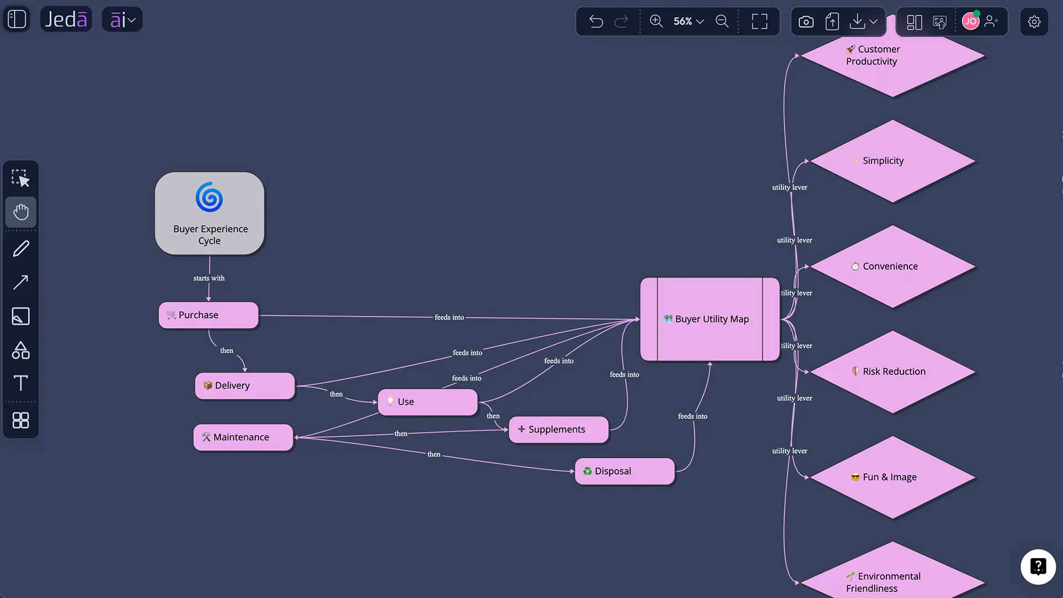Select the selection cursor tool
Viewport: 1063px width, 598px height.
(20, 178)
